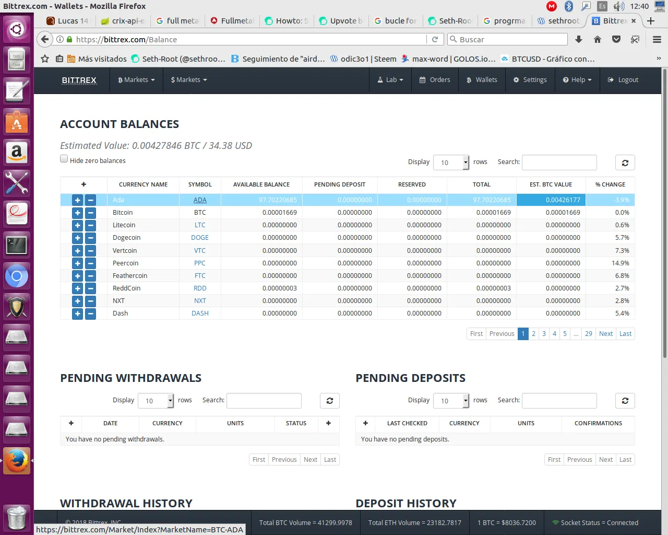Click the DOGE symbol link
668x535 pixels.
click(200, 238)
